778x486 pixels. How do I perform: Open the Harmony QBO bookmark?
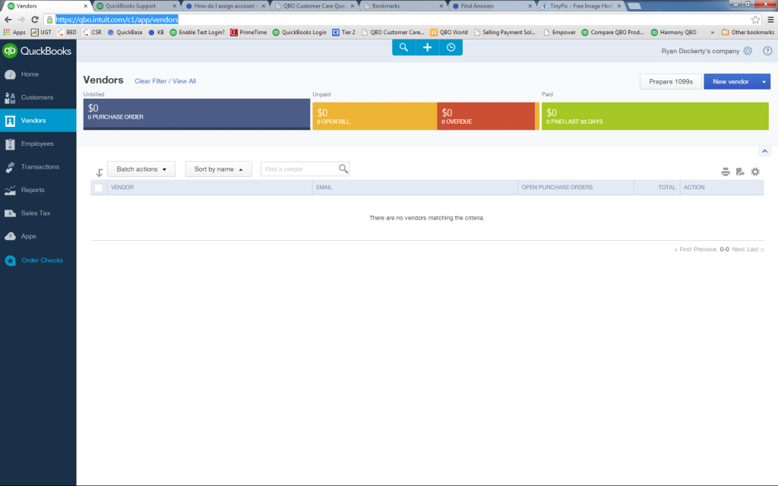[673, 32]
